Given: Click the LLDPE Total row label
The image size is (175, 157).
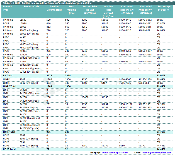Looking at the screenshot, I should (x=9, y=87).
